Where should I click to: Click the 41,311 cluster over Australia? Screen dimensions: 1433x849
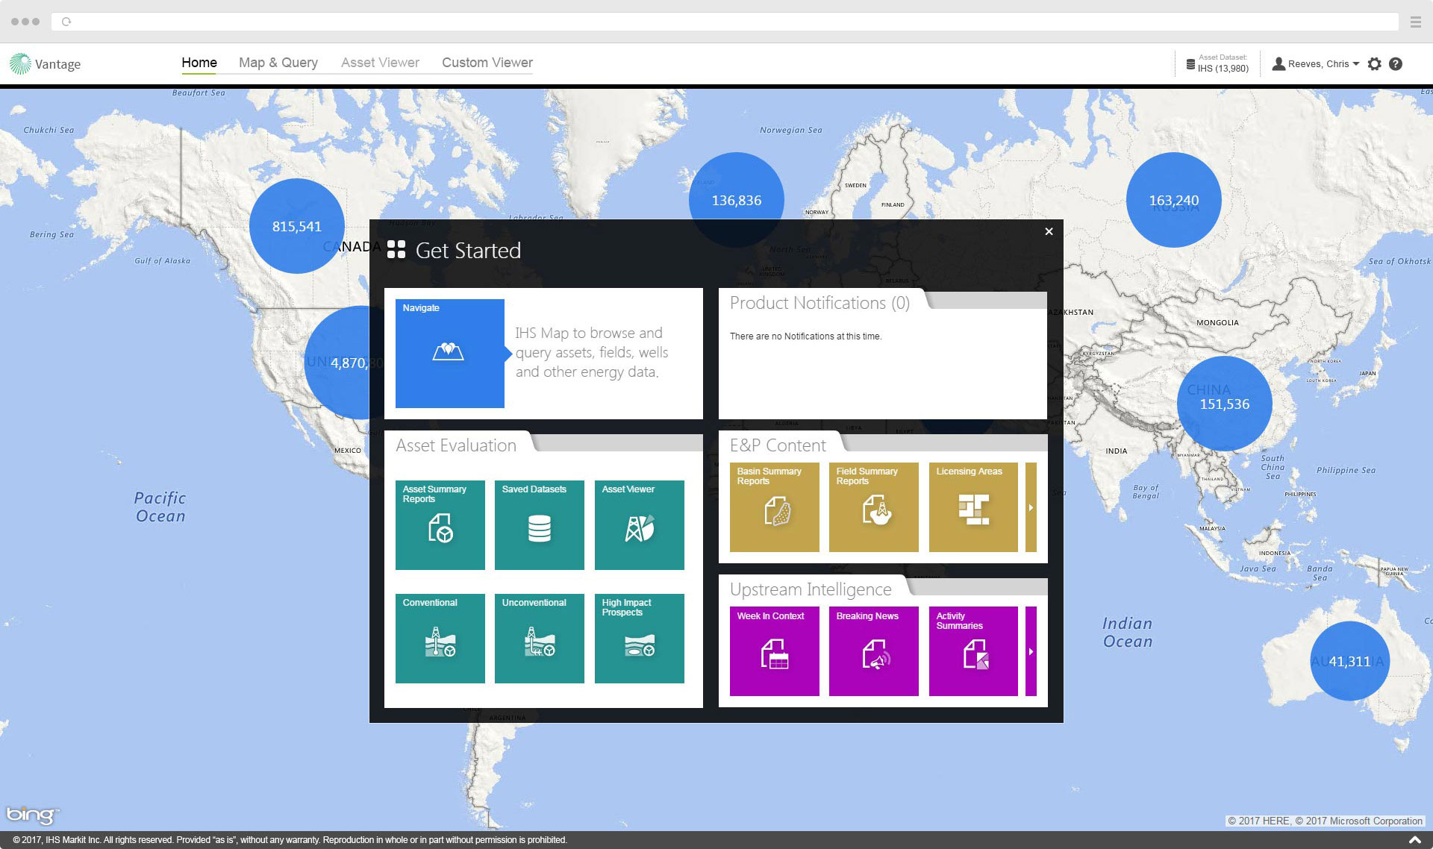pyautogui.click(x=1349, y=661)
